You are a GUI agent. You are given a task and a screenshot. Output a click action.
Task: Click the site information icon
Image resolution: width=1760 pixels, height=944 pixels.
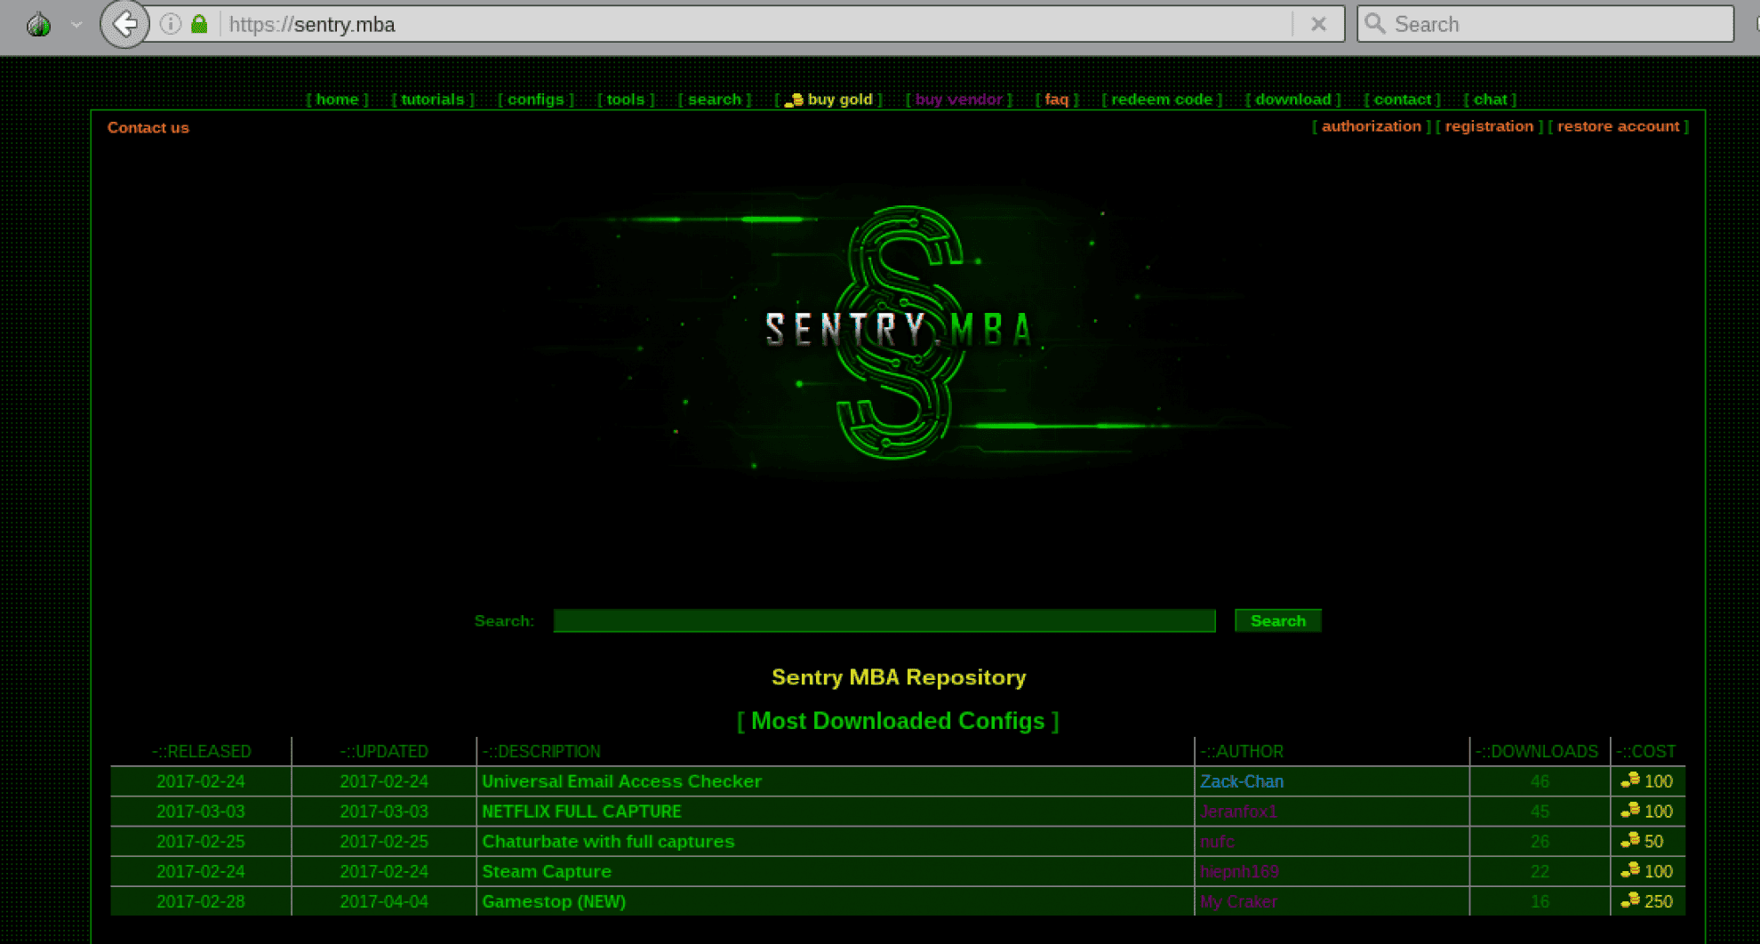point(170,24)
